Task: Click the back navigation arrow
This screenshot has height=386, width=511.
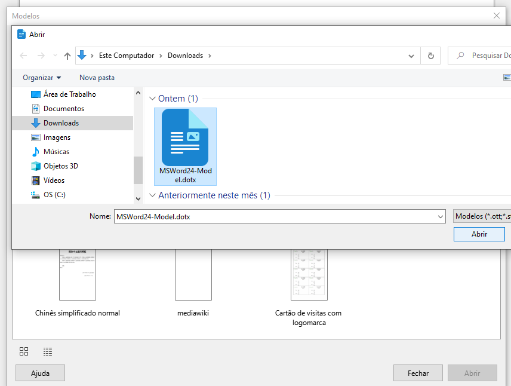Action: pos(23,55)
